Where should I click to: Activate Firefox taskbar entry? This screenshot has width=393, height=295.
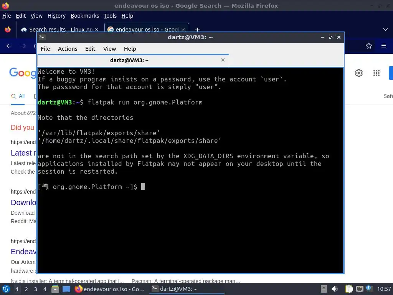pos(110,289)
